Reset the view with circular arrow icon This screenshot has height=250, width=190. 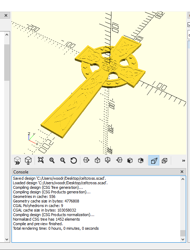coord(74,160)
